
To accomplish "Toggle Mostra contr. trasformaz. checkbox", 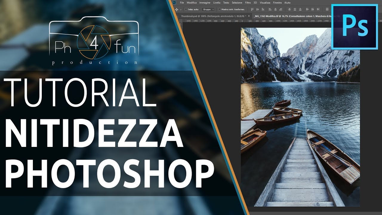I will click(219, 9).
